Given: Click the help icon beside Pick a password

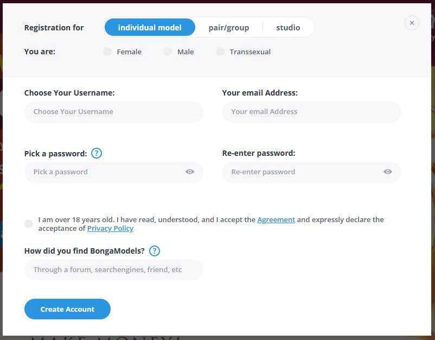Looking at the screenshot, I should tap(97, 153).
